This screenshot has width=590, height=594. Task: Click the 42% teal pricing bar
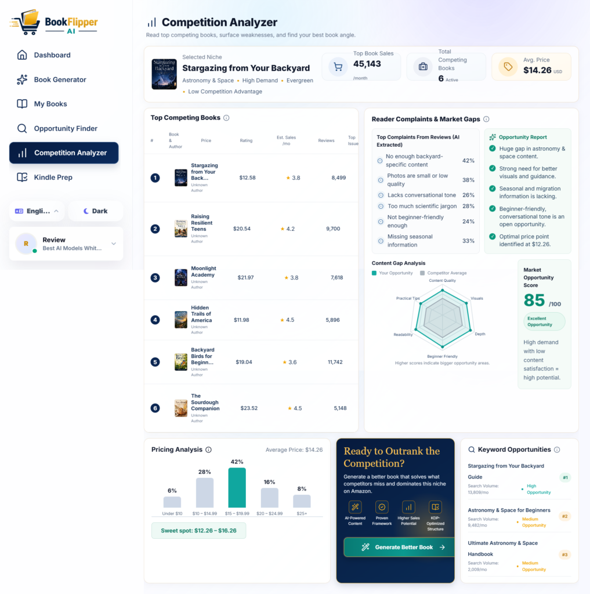click(237, 487)
